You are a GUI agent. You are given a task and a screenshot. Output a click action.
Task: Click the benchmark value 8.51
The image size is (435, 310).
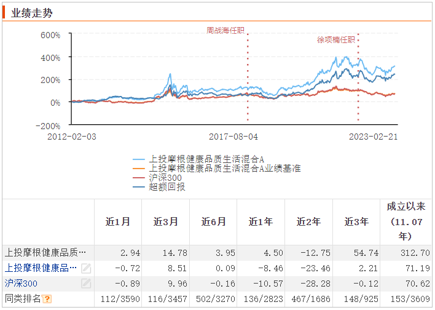[x=178, y=268]
